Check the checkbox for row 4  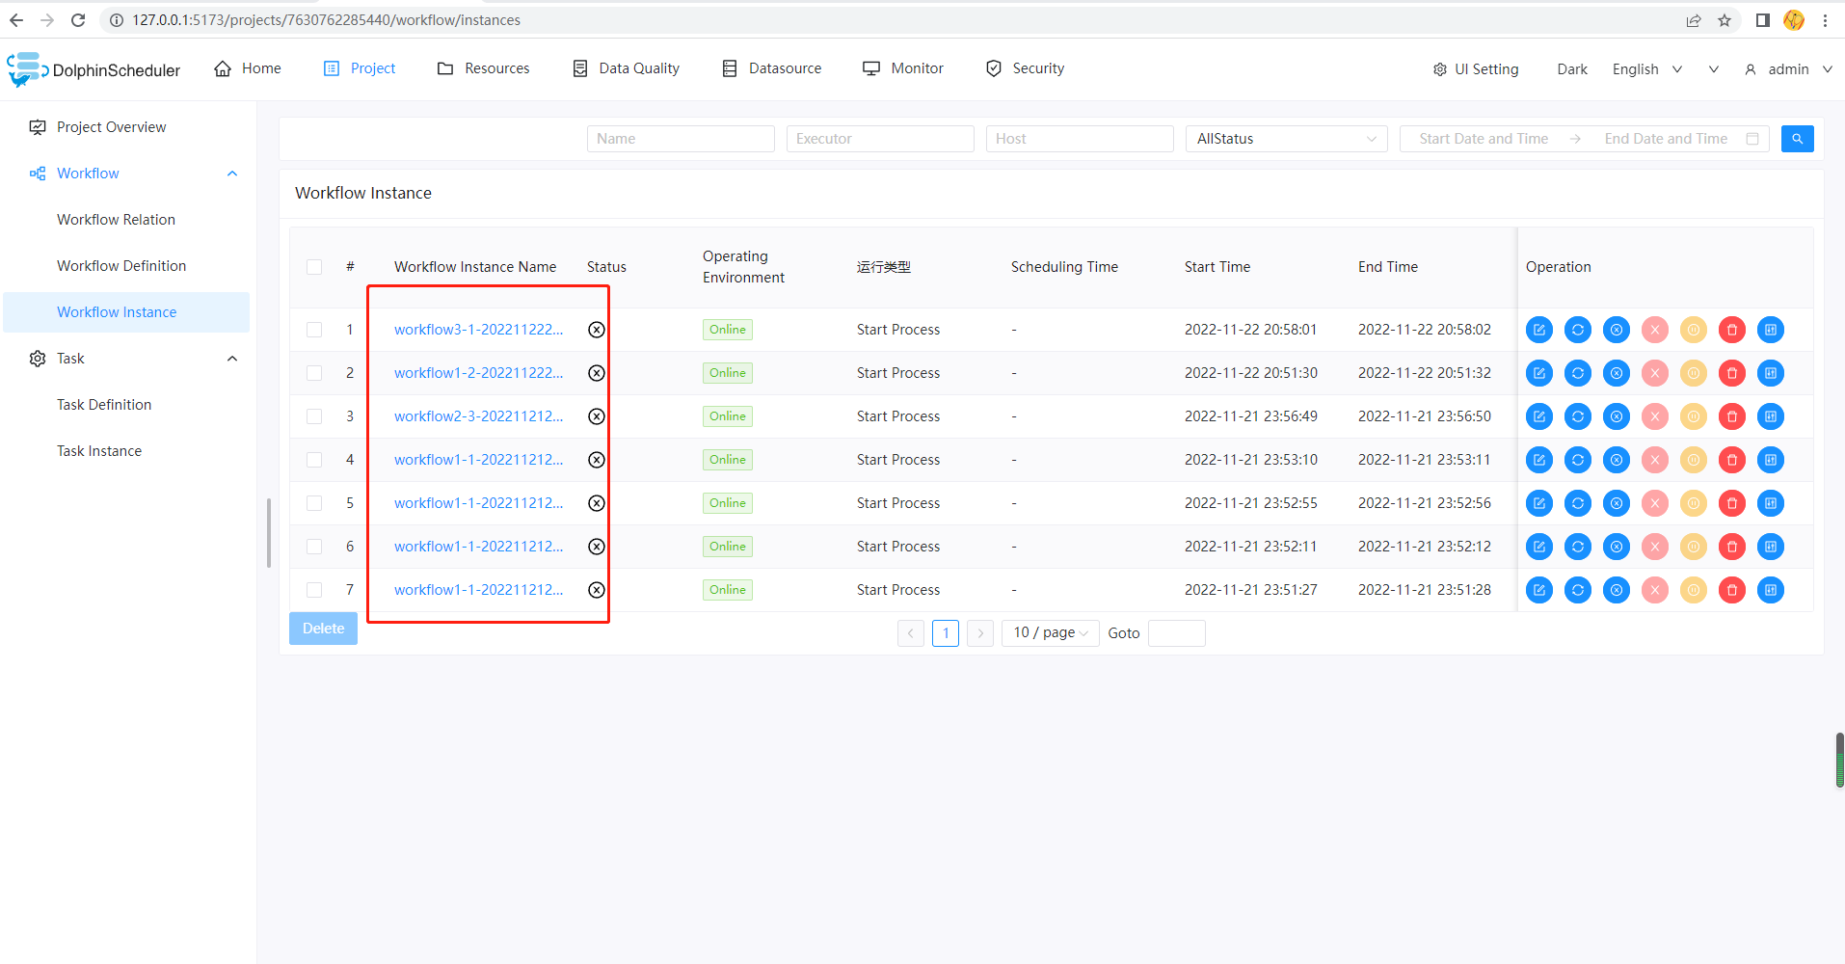click(x=314, y=460)
